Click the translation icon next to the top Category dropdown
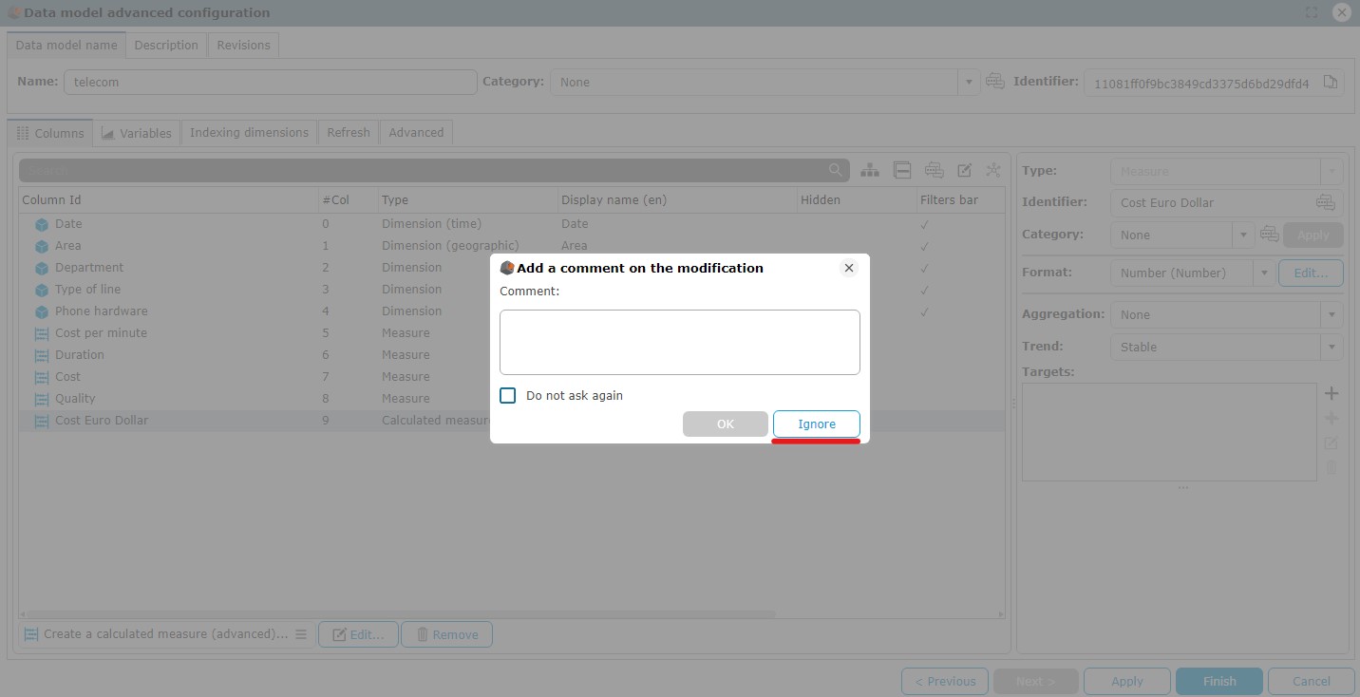Image resolution: width=1360 pixels, height=697 pixels. coord(994,82)
